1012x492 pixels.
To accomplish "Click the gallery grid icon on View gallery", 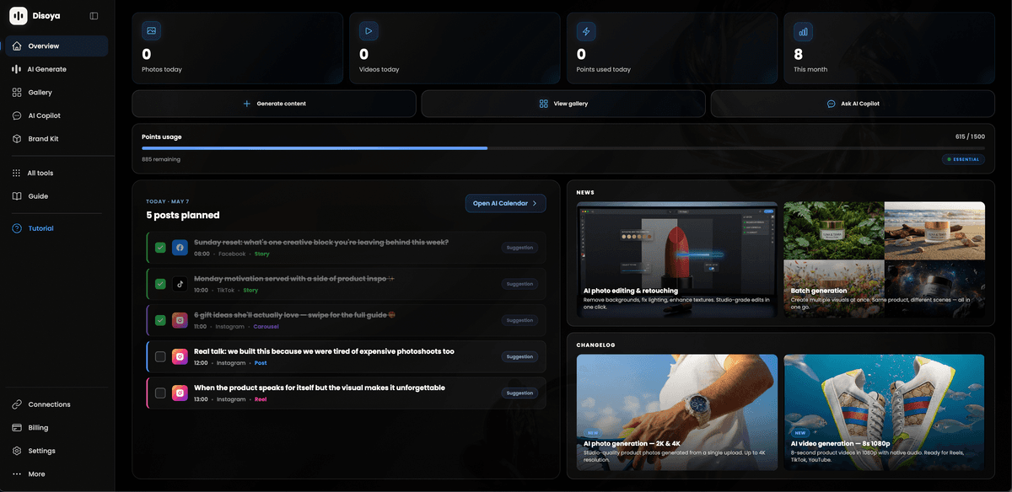I will tap(544, 104).
